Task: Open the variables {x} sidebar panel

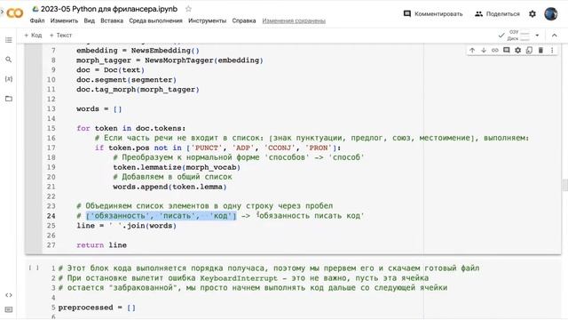Action: point(9,79)
